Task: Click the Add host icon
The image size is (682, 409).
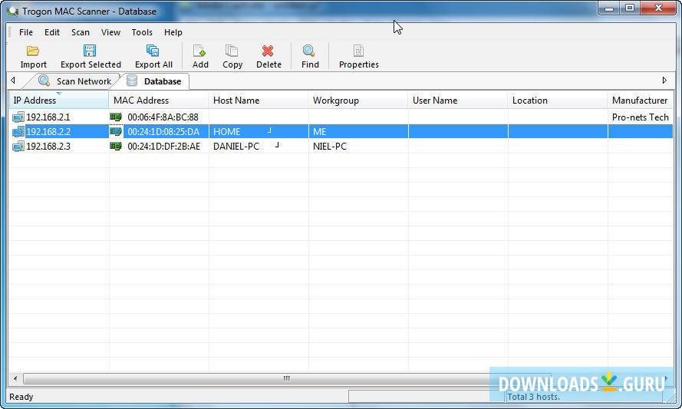Action: [199, 51]
